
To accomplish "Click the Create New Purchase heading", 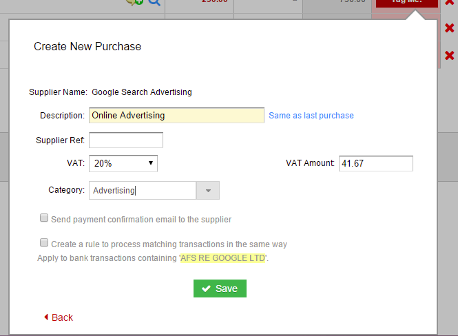I will click(x=87, y=47).
